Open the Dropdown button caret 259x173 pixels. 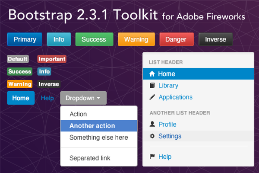click(x=98, y=98)
